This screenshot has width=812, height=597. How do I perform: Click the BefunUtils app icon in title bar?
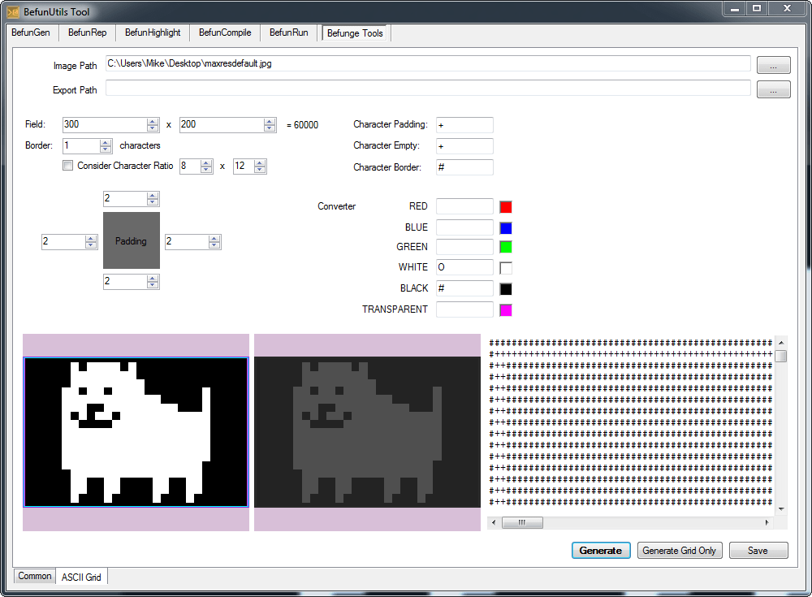12,11
